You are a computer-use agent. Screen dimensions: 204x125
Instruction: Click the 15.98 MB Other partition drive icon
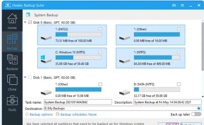point(46,93)
